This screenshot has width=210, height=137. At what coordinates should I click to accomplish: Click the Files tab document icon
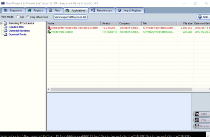coord(50,10)
